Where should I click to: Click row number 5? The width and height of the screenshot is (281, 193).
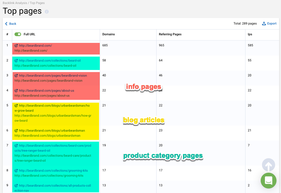(x=7, y=105)
